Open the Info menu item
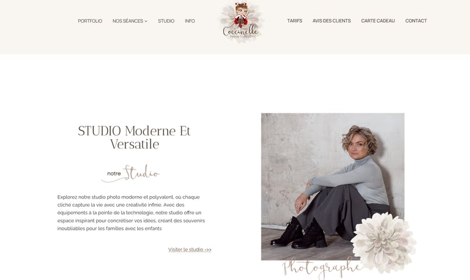 pyautogui.click(x=190, y=21)
